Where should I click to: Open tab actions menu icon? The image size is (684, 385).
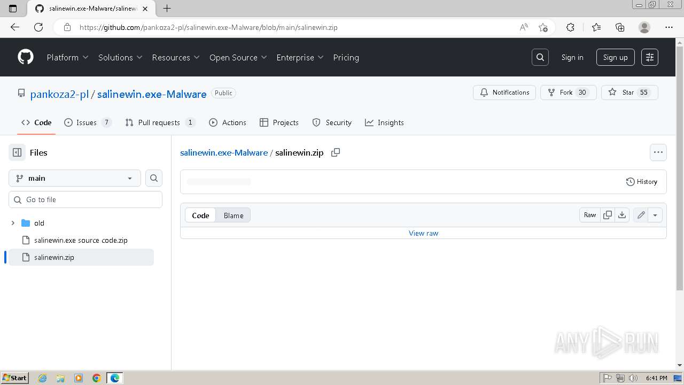[x=13, y=9]
